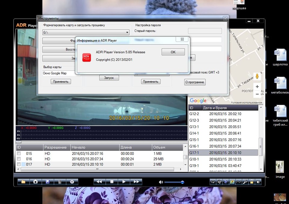This screenshot has height=204, width=289.
Task: Check the box for recording 017
Action: pos(19,164)
